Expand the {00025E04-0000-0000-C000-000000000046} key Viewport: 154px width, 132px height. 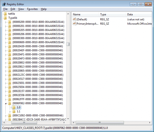click(6, 87)
